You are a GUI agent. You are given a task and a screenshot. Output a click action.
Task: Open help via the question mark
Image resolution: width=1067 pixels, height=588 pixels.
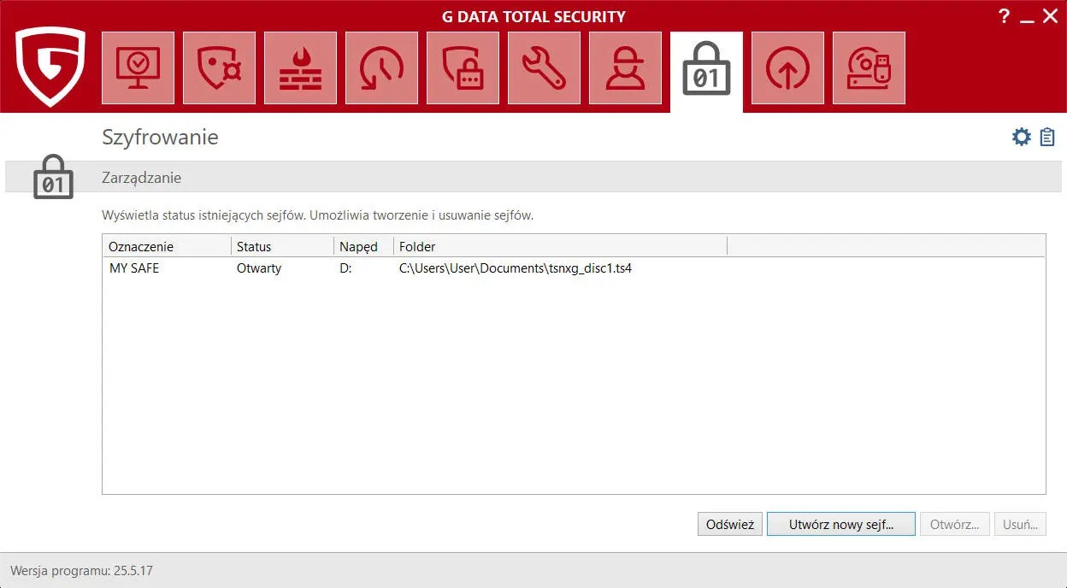pyautogui.click(x=1004, y=15)
